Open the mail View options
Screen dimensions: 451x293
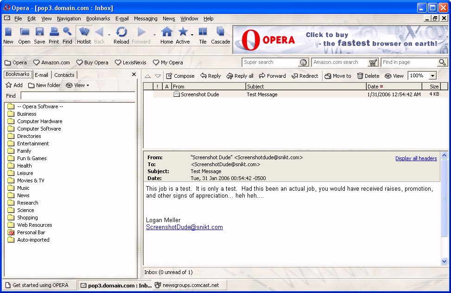[x=394, y=76]
